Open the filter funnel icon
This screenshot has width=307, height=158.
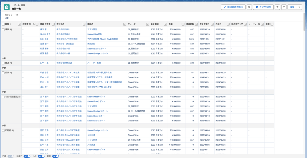click(x=277, y=7)
